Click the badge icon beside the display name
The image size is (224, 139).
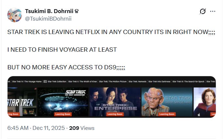pos(76,11)
